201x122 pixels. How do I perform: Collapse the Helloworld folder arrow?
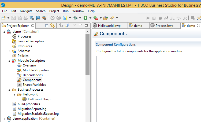15,95
